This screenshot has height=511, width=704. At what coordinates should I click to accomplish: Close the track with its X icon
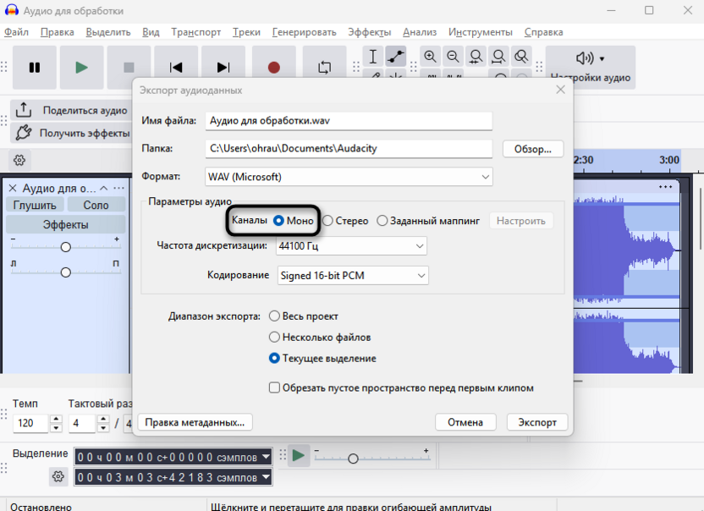[13, 188]
